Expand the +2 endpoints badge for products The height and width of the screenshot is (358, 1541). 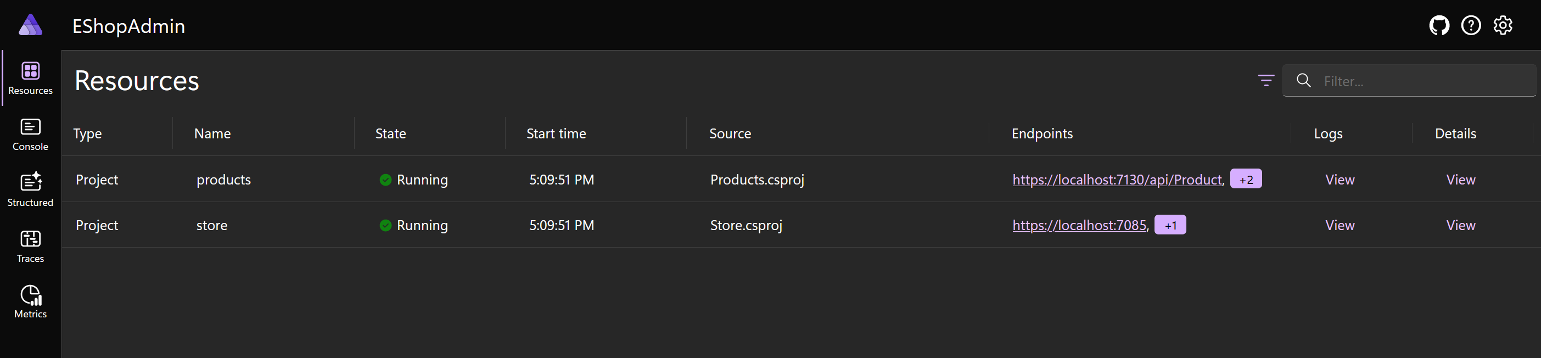tap(1246, 179)
